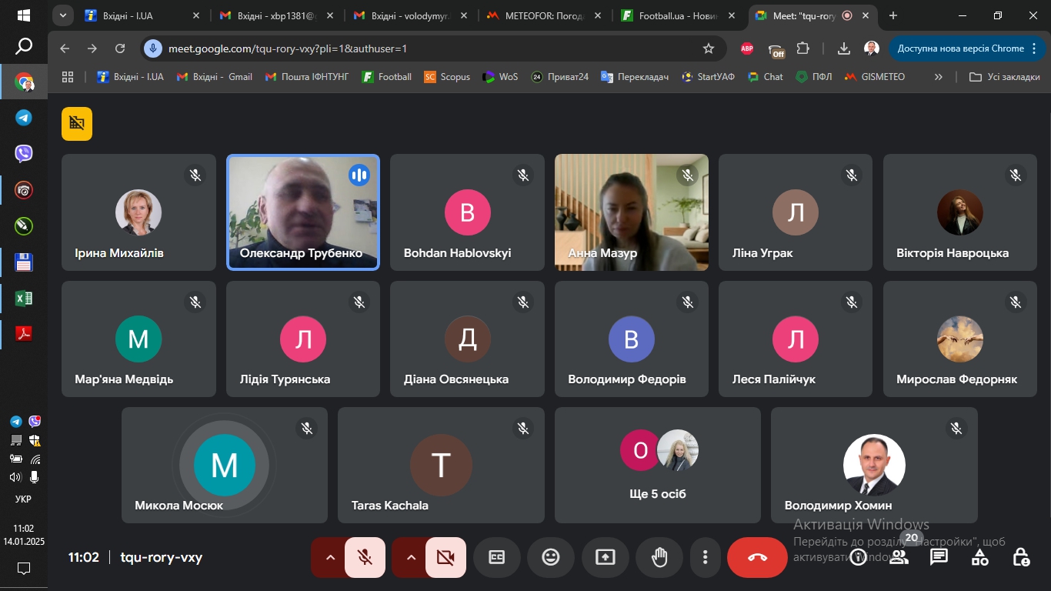Image resolution: width=1051 pixels, height=591 pixels.
Task: Open the chat messages panel icon
Action: pyautogui.click(x=939, y=557)
